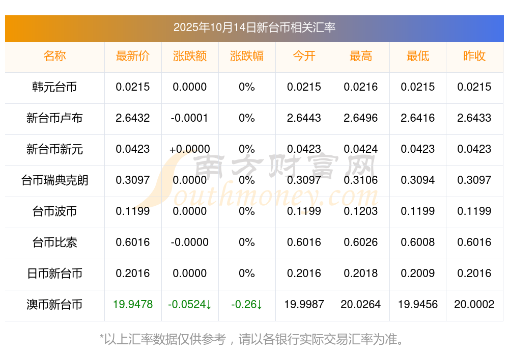
Task: Click the -0.0524↓ change amount cell
Action: tap(190, 305)
